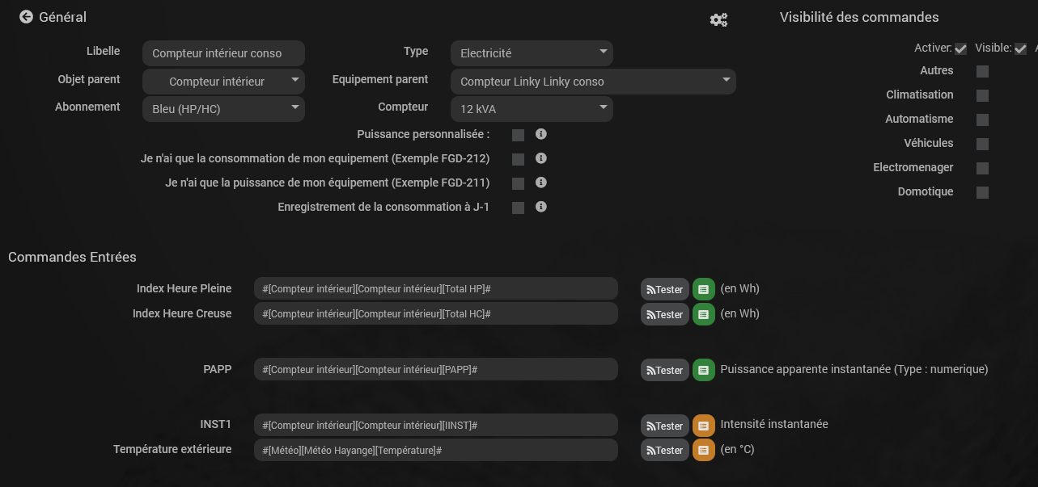Viewport: 1038px width, 487px height.
Task: Tick the Véhicules checkbox
Action: click(982, 144)
